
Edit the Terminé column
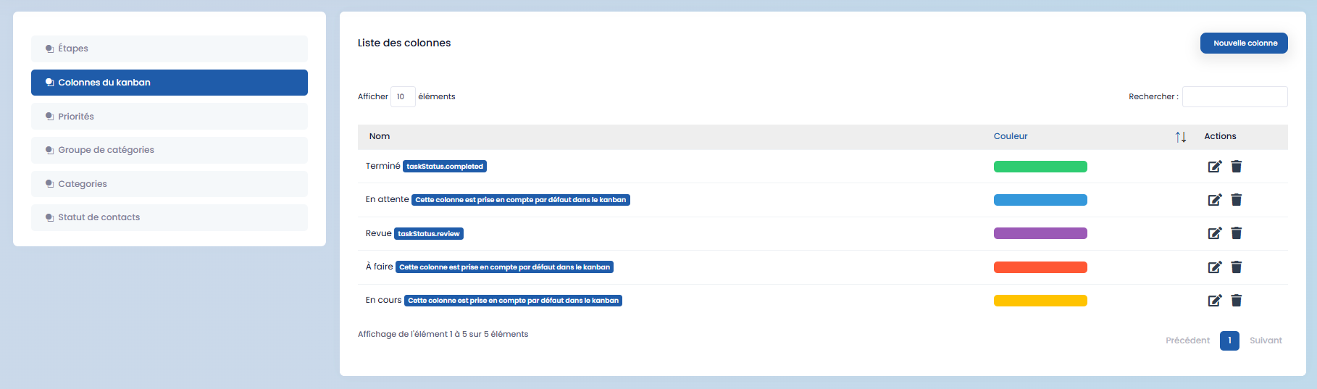[1214, 167]
